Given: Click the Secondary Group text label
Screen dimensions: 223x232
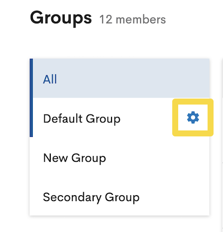Looking at the screenshot, I should 91,197.
